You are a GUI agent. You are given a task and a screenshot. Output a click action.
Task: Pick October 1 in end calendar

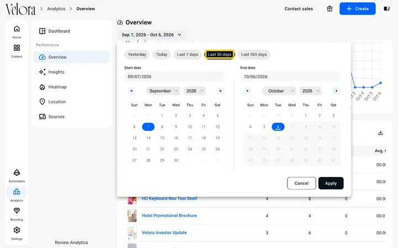[306, 116]
